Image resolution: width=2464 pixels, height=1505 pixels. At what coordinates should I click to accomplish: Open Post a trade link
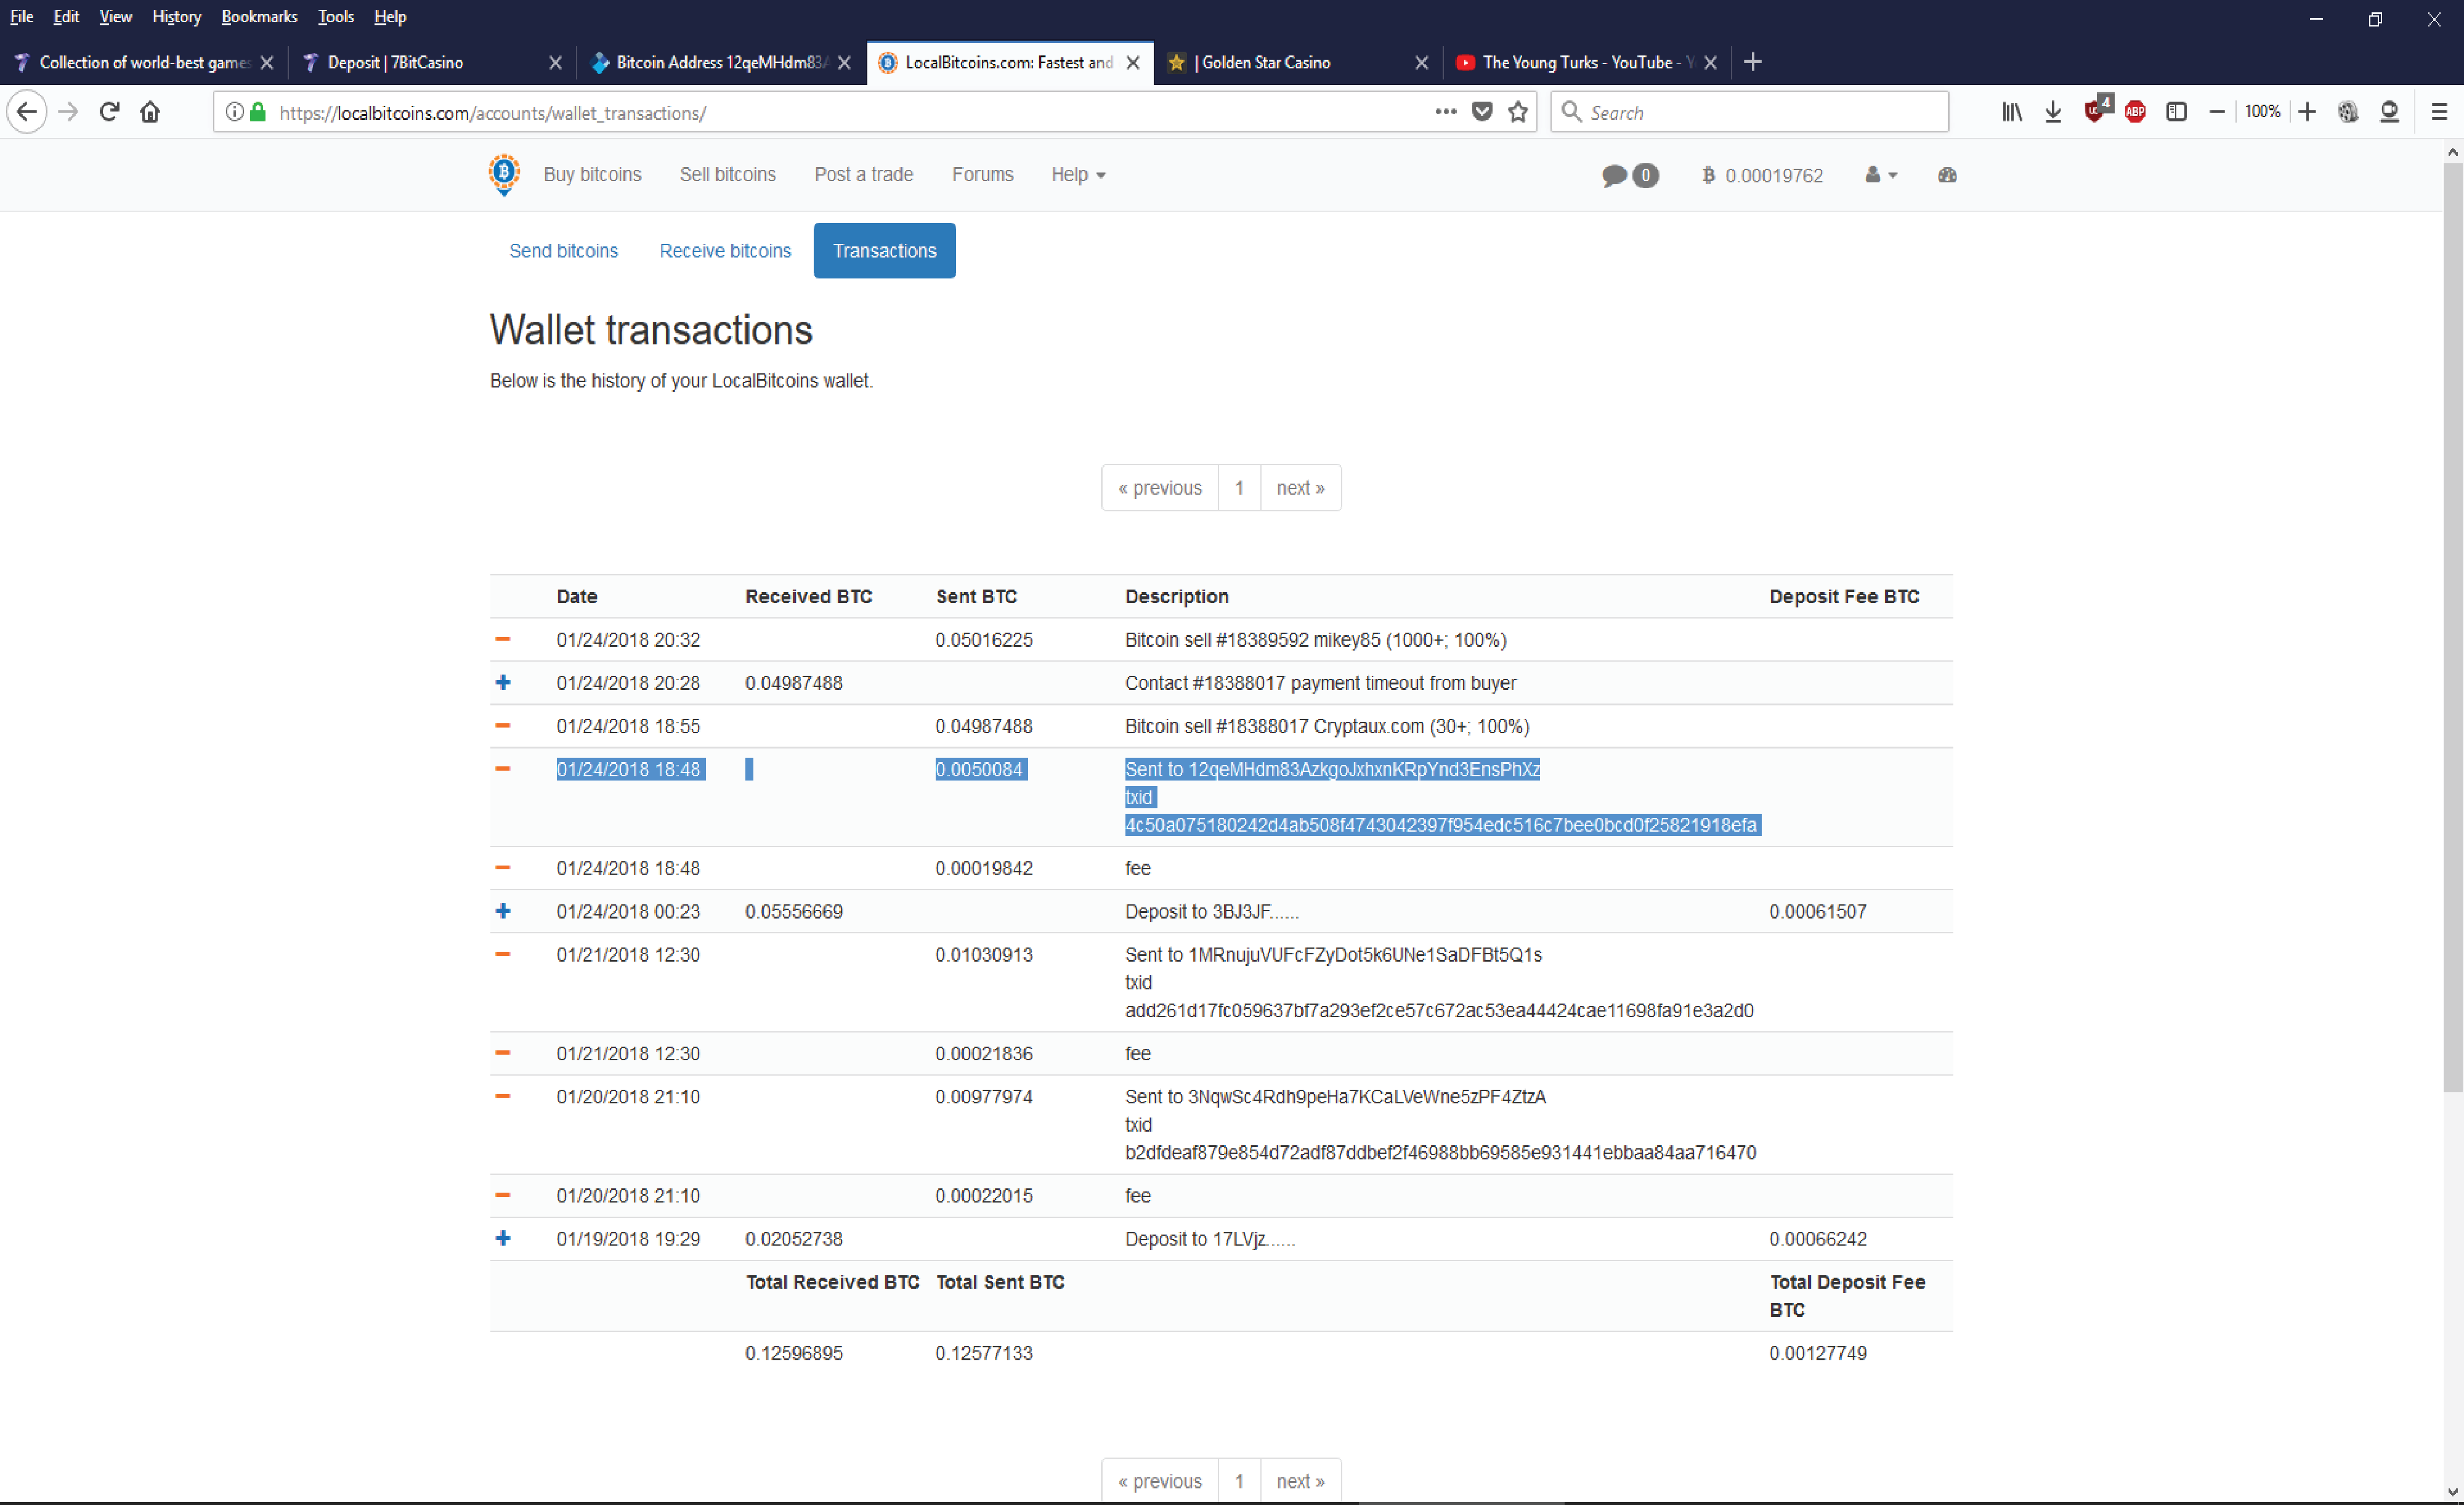click(863, 175)
